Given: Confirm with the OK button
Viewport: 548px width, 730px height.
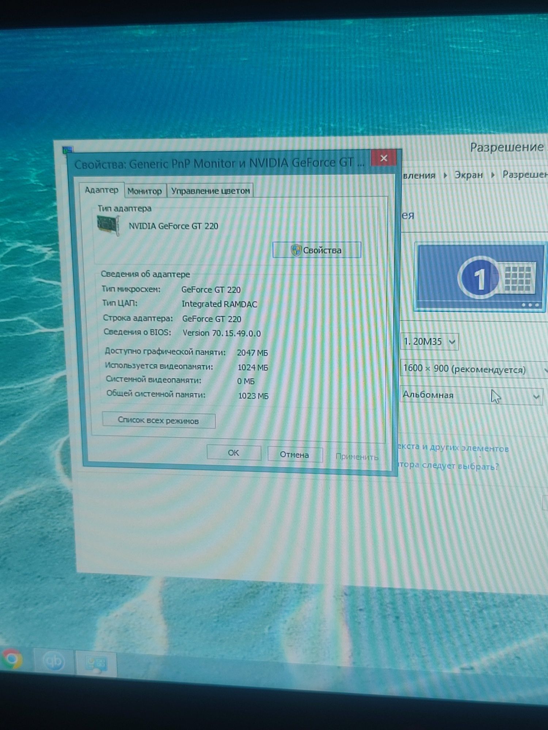Looking at the screenshot, I should click(233, 453).
